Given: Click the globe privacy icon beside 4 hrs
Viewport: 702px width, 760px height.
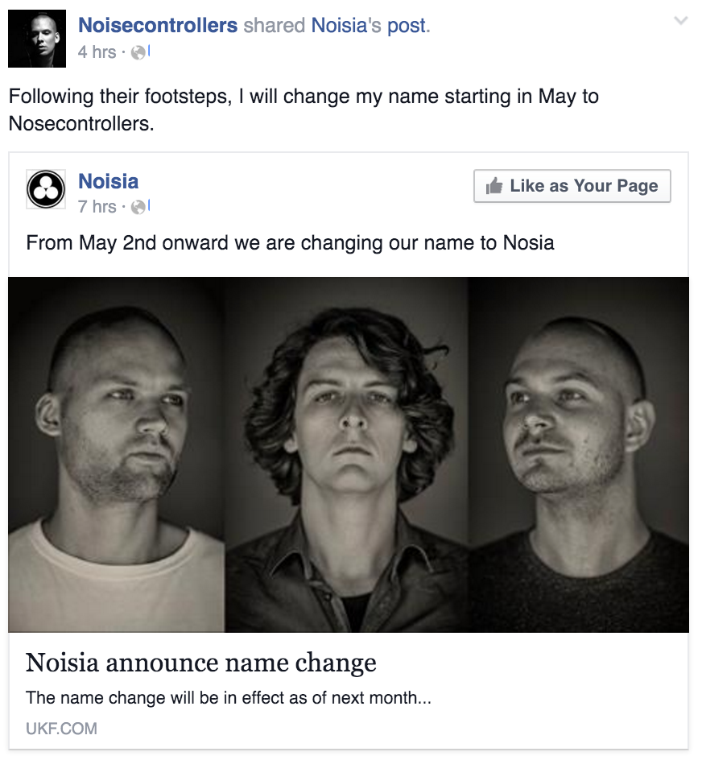Looking at the screenshot, I should pos(138,52).
